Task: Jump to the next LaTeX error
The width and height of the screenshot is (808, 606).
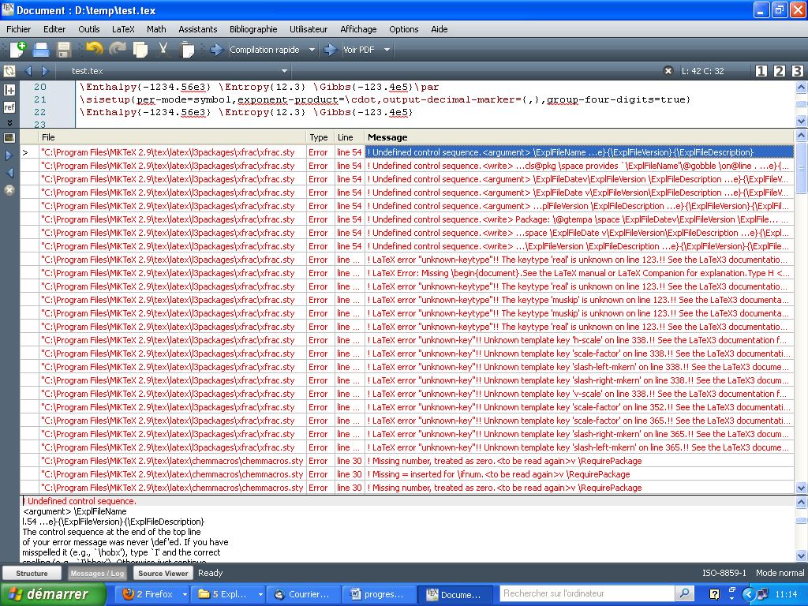Action: (9, 155)
